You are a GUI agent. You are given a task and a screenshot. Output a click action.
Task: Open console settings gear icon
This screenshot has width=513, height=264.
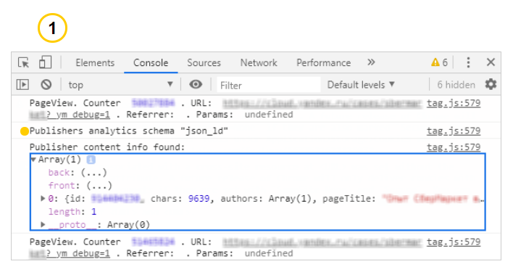tap(491, 85)
